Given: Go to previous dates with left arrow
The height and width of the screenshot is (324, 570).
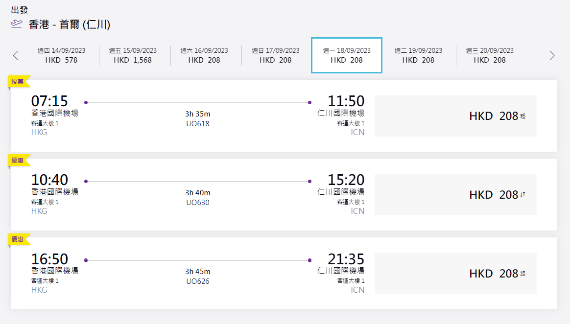Looking at the screenshot, I should click(x=16, y=55).
